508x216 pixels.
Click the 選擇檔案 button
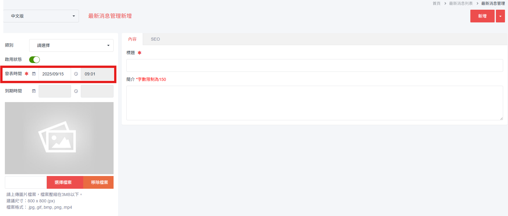pyautogui.click(x=65, y=182)
